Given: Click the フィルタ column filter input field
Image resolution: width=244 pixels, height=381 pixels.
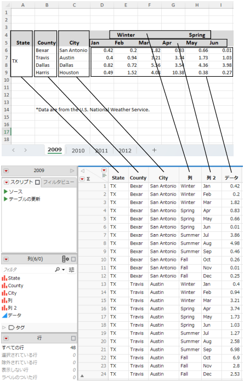Looking at the screenshot, I should click(x=28, y=270).
